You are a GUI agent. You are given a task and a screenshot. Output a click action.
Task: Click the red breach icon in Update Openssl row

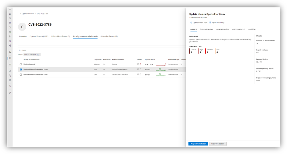(140, 64)
